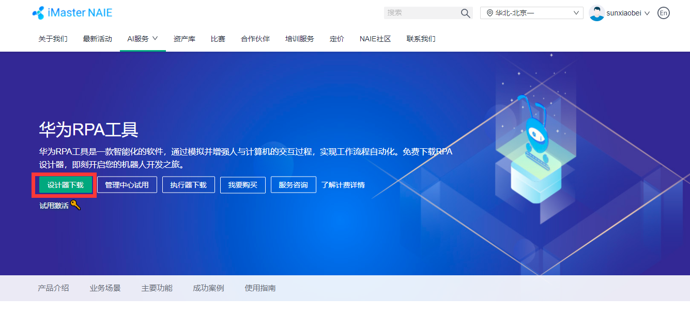Switch to the 主要功能 tab
The width and height of the screenshot is (690, 329).
tap(157, 288)
